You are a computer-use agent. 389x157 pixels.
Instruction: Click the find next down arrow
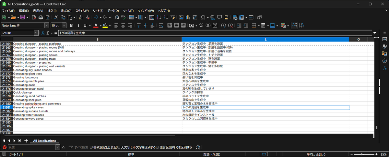[x=71, y=147]
